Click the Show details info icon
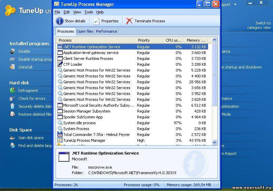273x191 pixels. (60, 21)
